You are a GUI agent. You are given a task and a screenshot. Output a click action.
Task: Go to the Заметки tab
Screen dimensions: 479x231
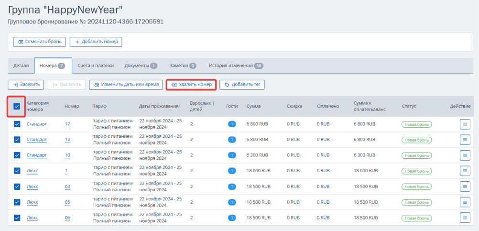(183, 66)
